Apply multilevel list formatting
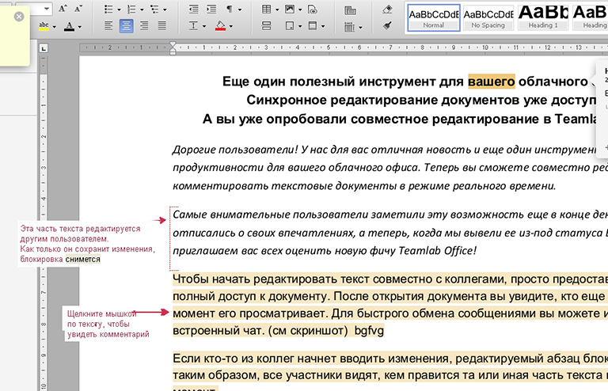 click(x=154, y=9)
